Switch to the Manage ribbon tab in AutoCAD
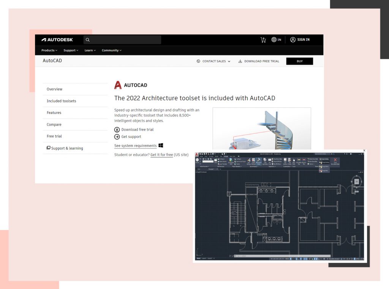Screen dimensions: 389x289 [x=226, y=156]
